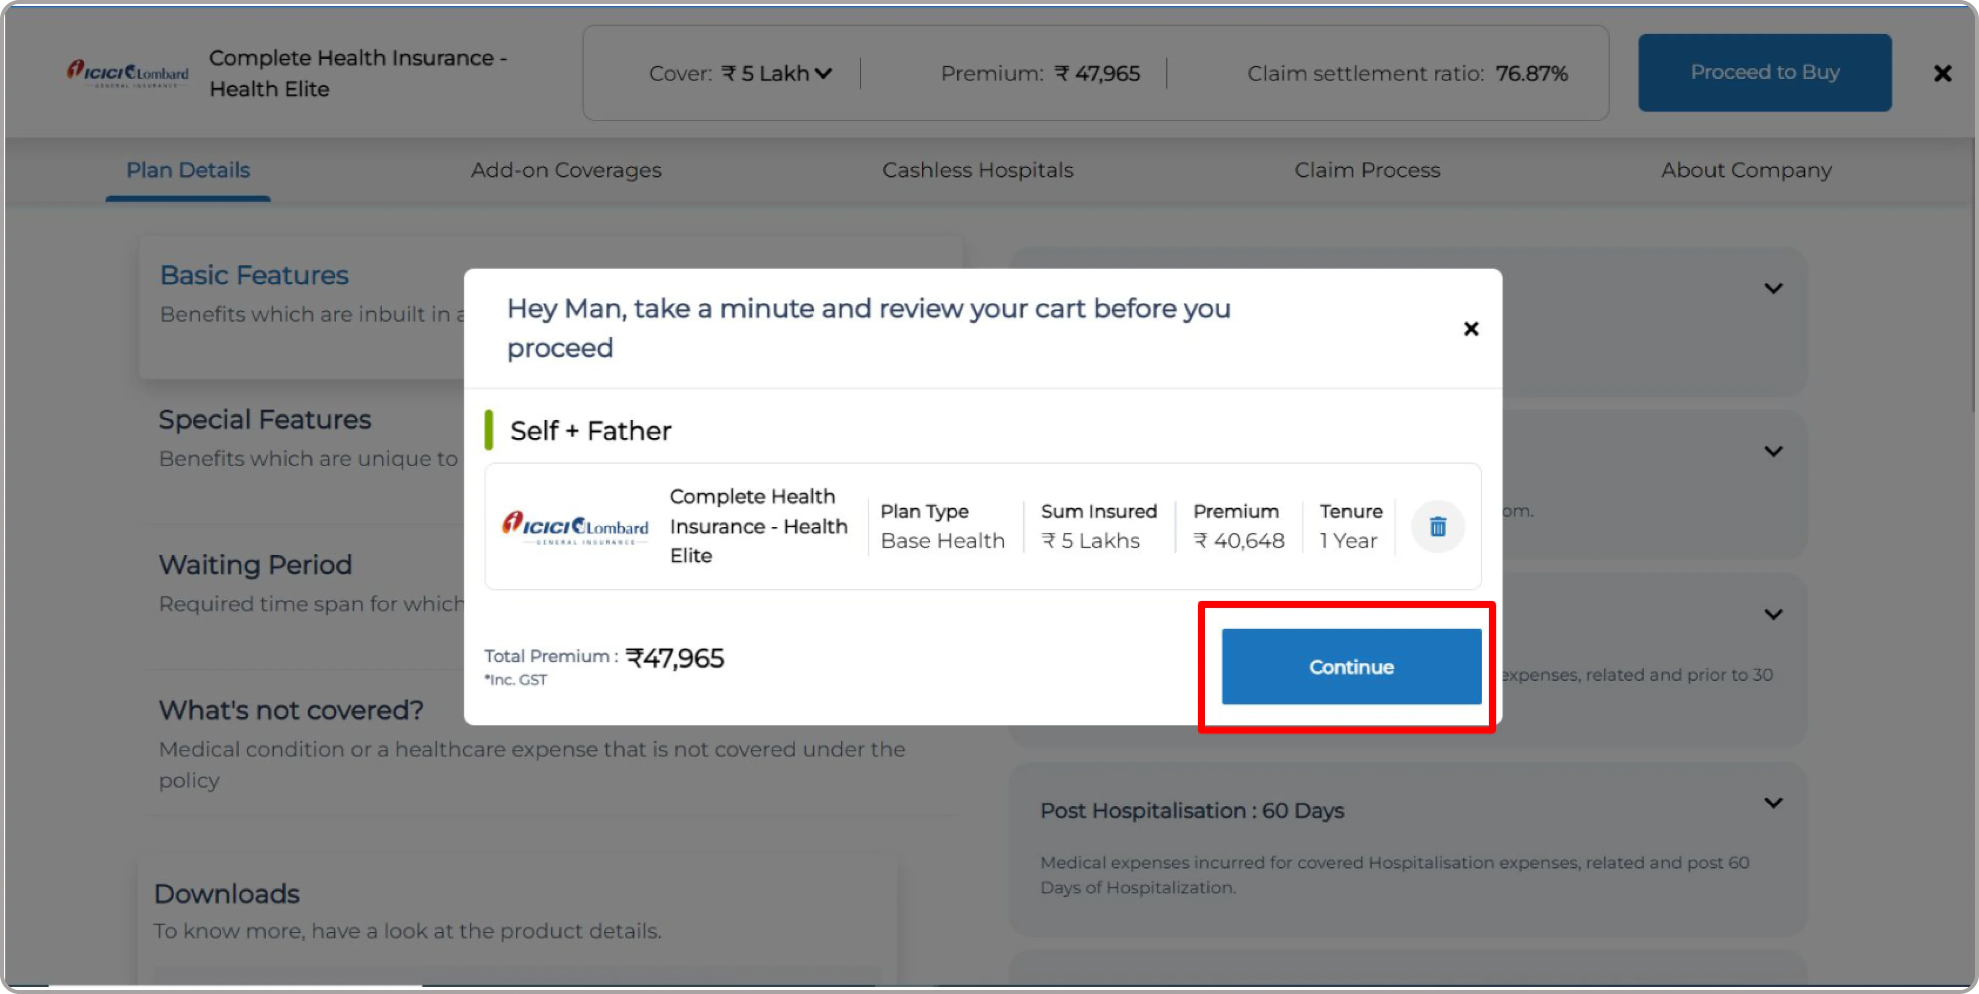
Task: Expand the Post Hospitalisation : 60 Days card
Action: [x=1773, y=803]
